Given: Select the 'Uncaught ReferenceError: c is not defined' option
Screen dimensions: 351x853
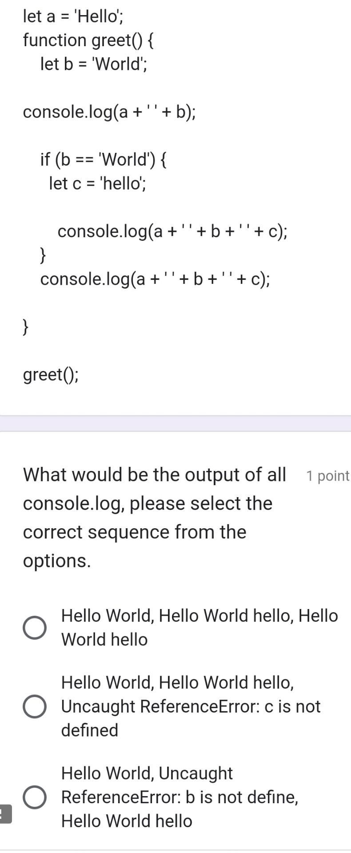Looking at the screenshot, I should [x=36, y=706].
